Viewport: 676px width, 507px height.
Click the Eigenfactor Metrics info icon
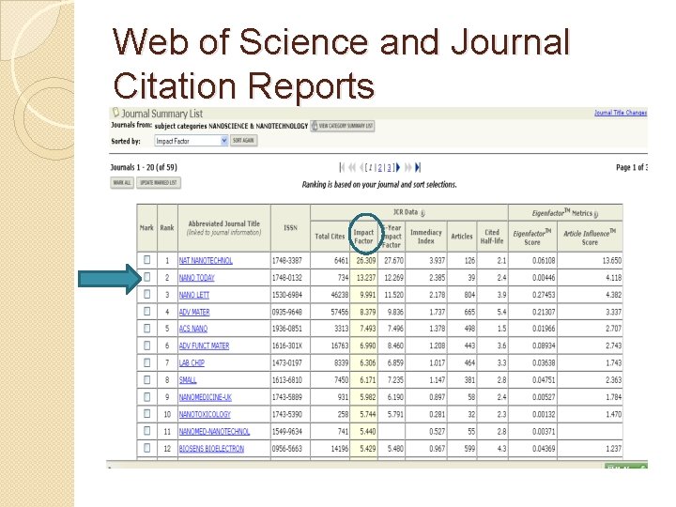point(596,214)
